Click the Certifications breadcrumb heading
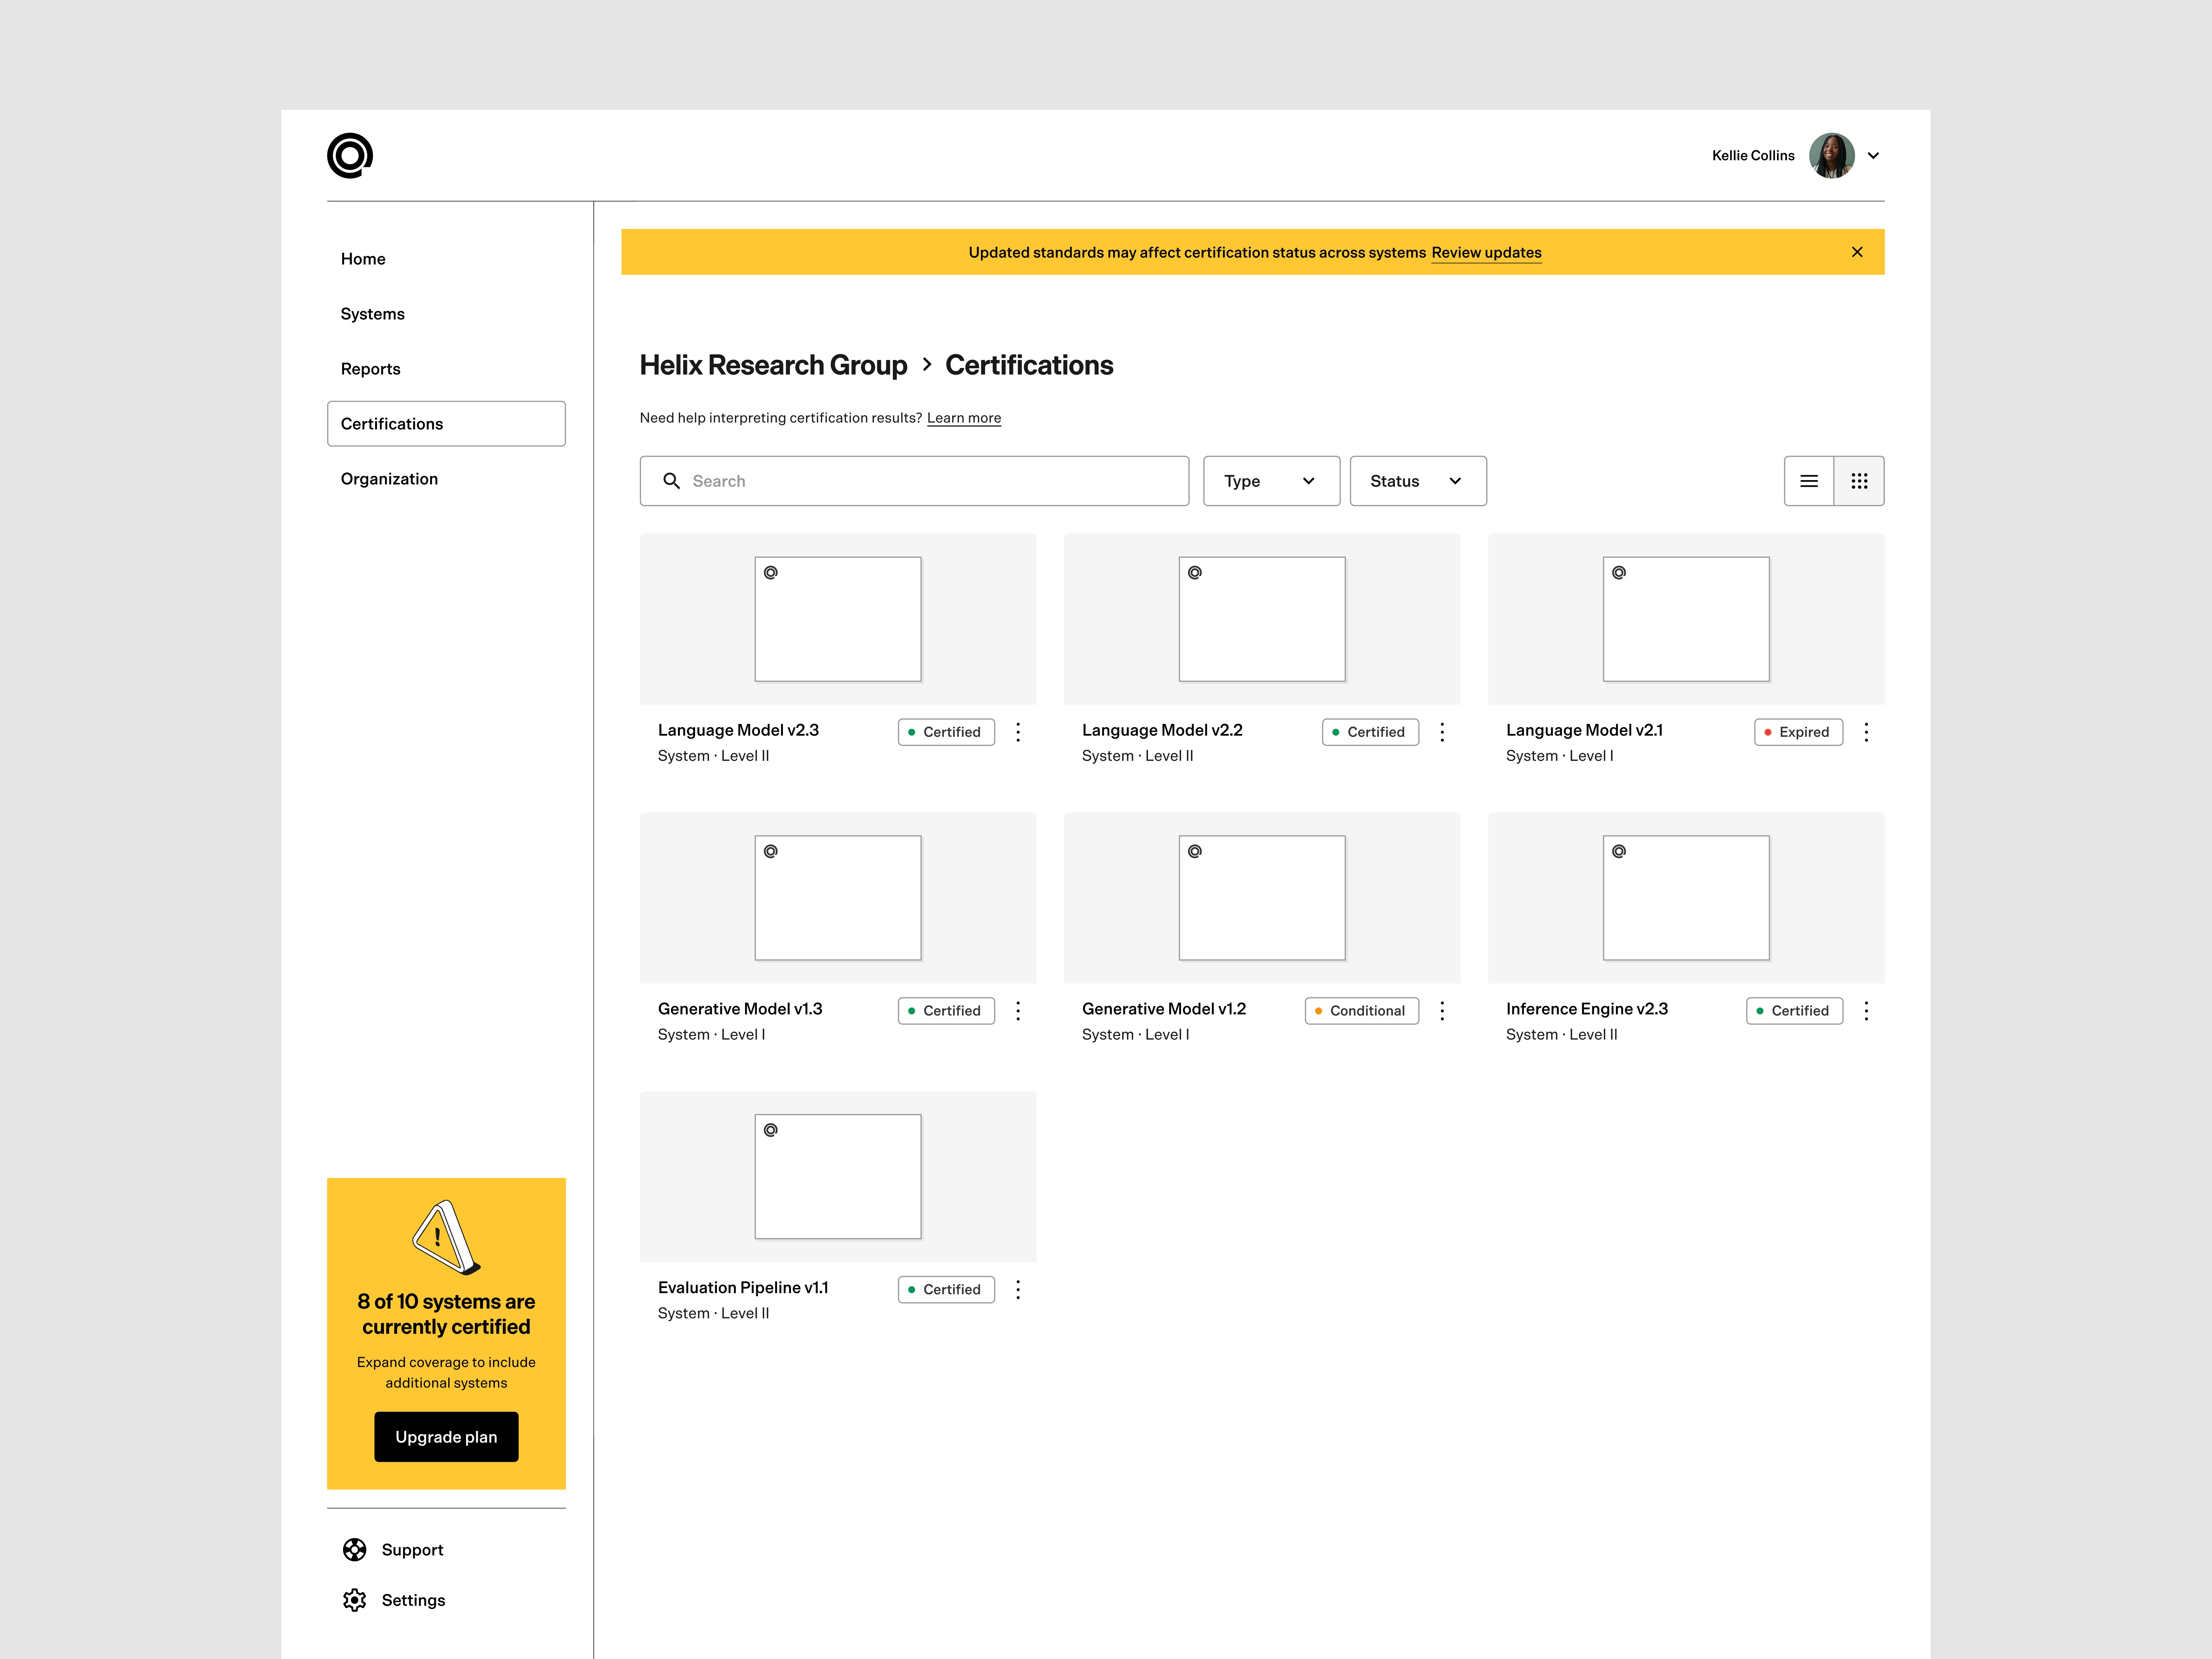The width and height of the screenshot is (2212, 1659). click(x=1029, y=365)
